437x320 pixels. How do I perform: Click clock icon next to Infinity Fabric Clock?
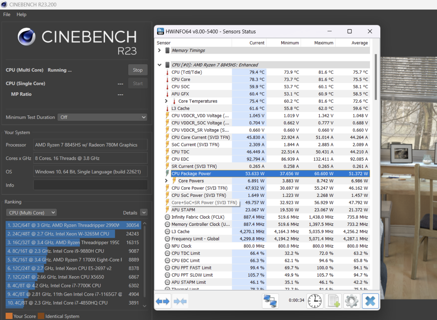(x=167, y=217)
